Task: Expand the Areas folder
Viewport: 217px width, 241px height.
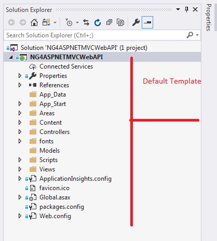Action: tap(20, 113)
